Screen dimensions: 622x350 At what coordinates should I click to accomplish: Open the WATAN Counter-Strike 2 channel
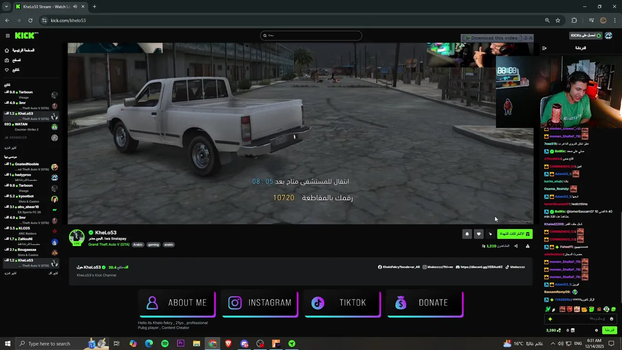point(30,127)
